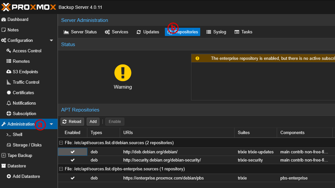Click the Reload button
This screenshot has width=335, height=188.
coord(72,122)
